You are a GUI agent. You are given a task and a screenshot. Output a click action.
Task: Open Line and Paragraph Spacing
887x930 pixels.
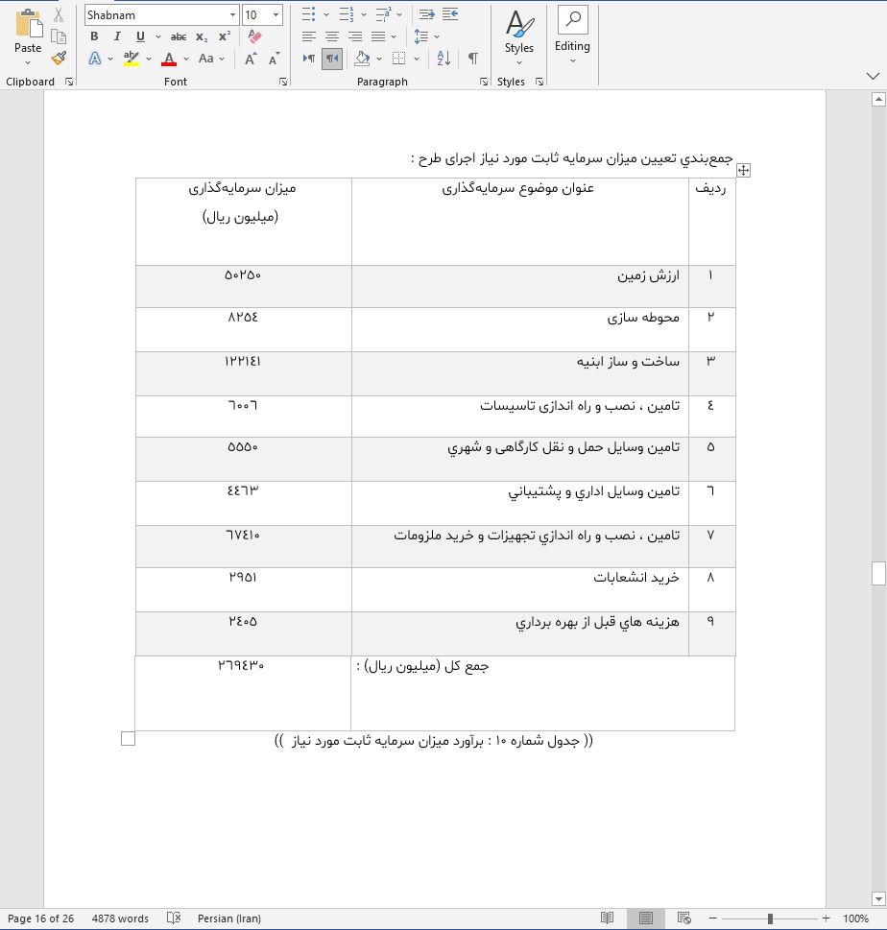tap(421, 36)
